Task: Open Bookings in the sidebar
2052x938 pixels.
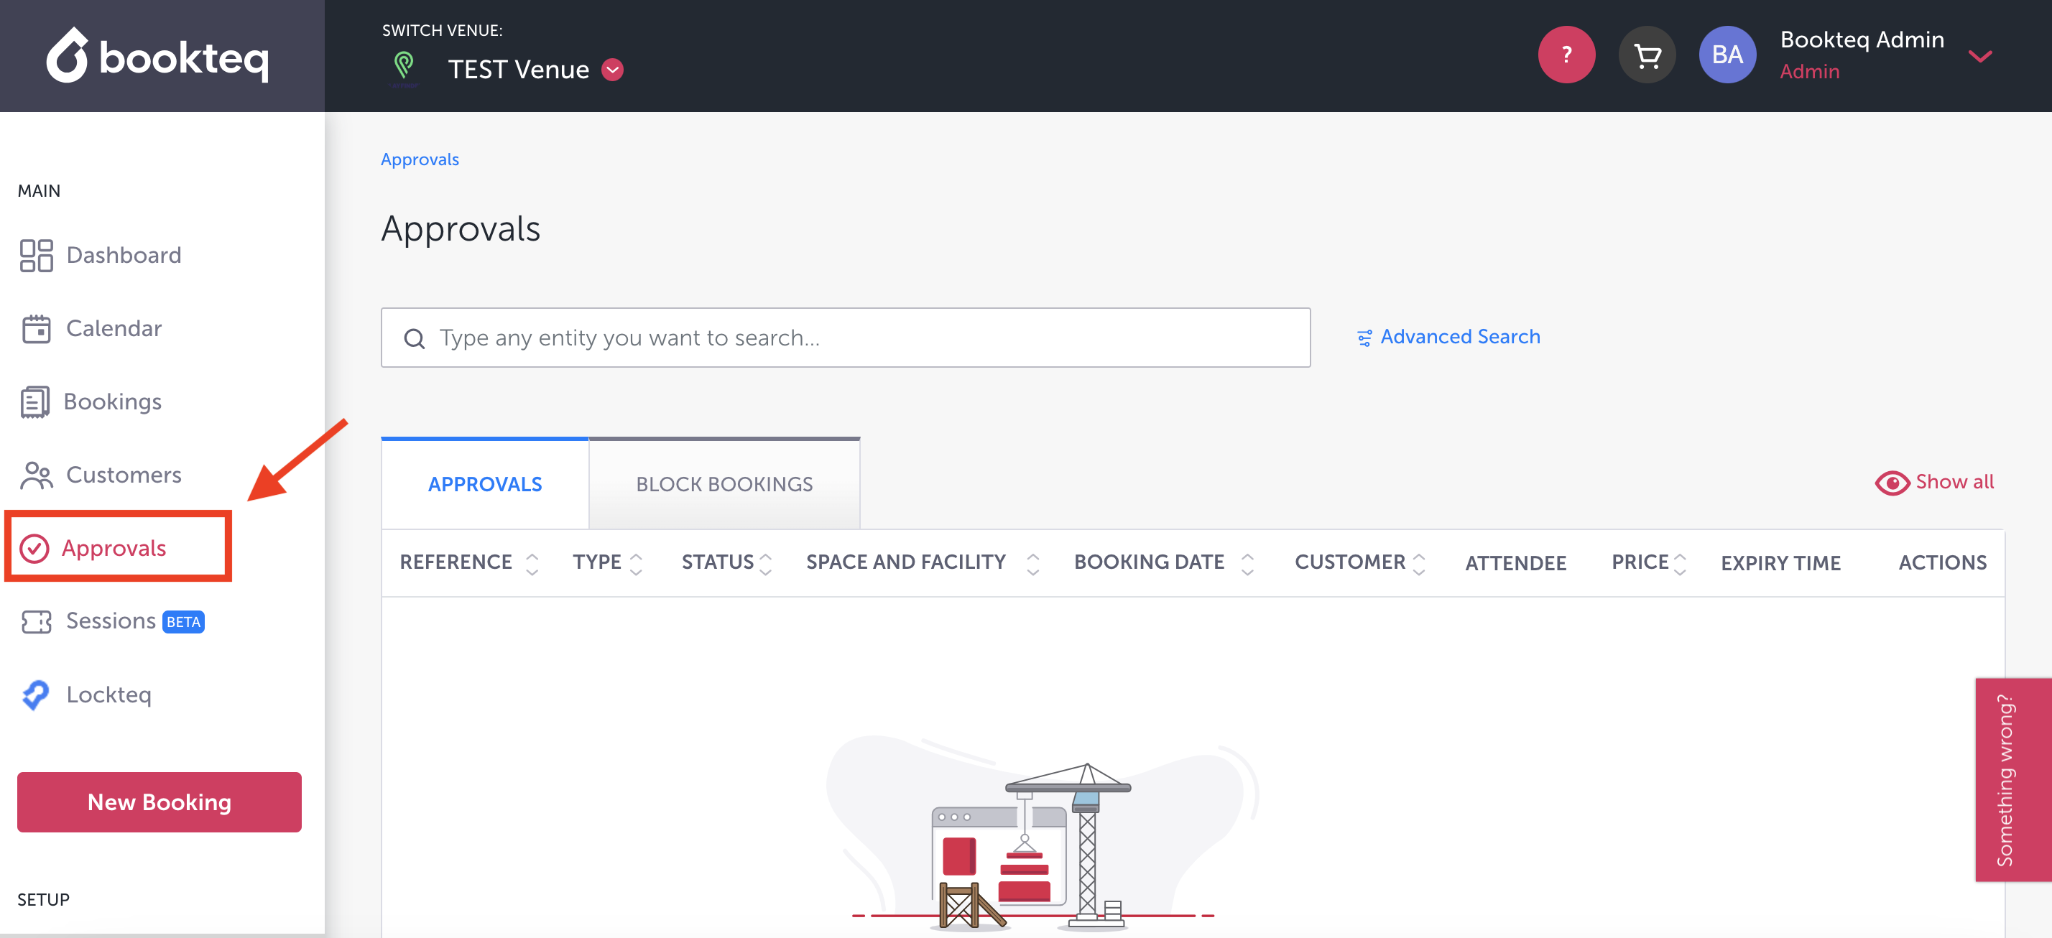Action: click(111, 401)
